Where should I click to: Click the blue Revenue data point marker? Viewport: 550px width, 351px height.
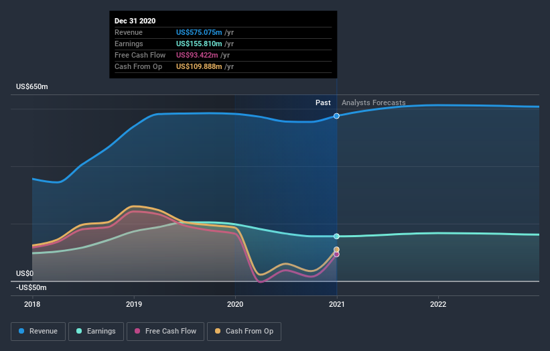pyautogui.click(x=336, y=116)
